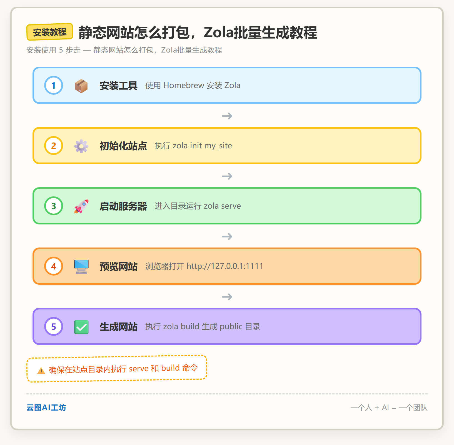Click the step number 2 circle
Viewport: 454px width, 445px height.
[54, 146]
